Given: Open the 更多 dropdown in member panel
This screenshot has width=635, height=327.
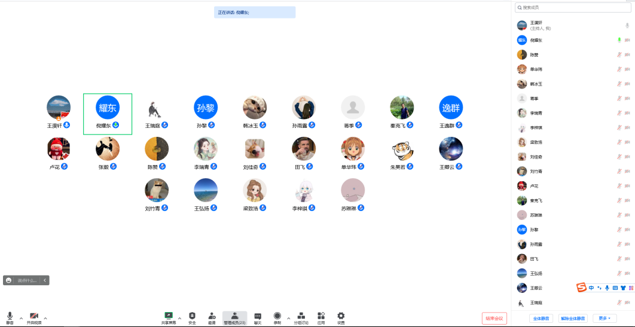Looking at the screenshot, I should [604, 319].
